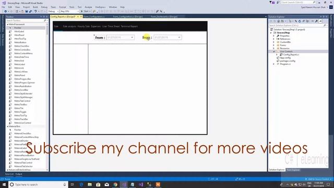
Task: Select MetroToggle in the Toolbox
Action: tap(20, 112)
